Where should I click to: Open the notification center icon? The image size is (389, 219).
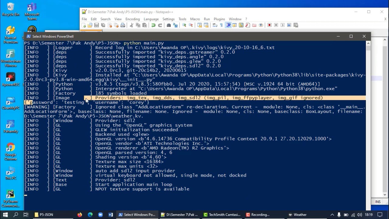(x=380, y=215)
